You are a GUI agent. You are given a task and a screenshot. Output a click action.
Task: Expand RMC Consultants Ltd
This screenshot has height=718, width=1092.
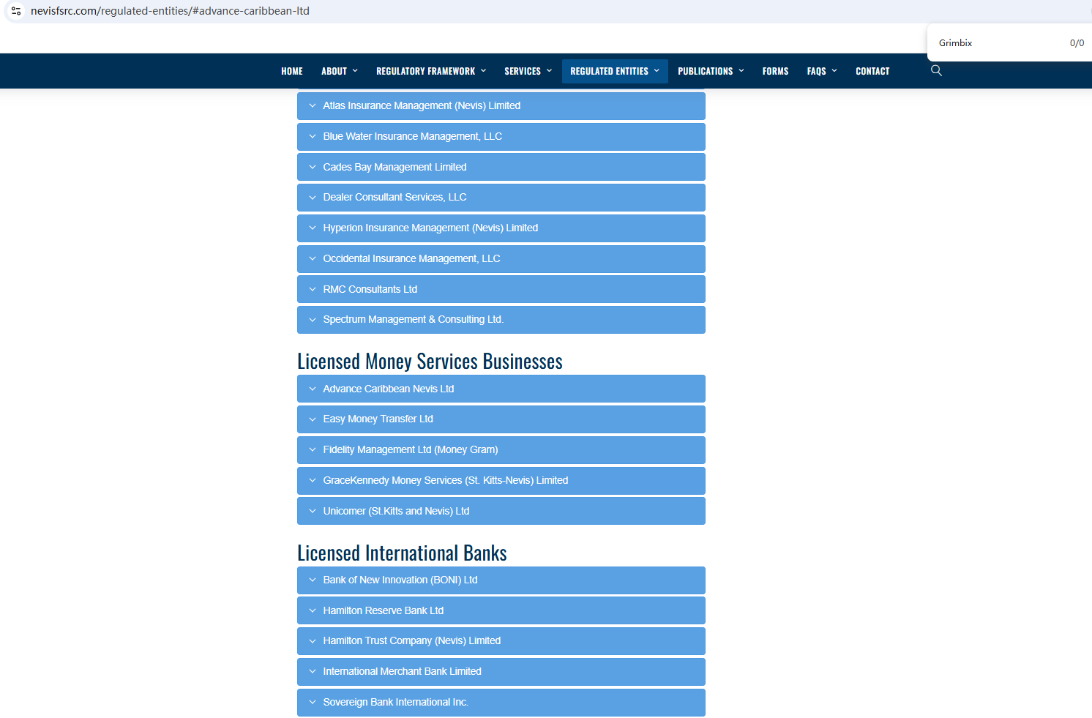(501, 289)
